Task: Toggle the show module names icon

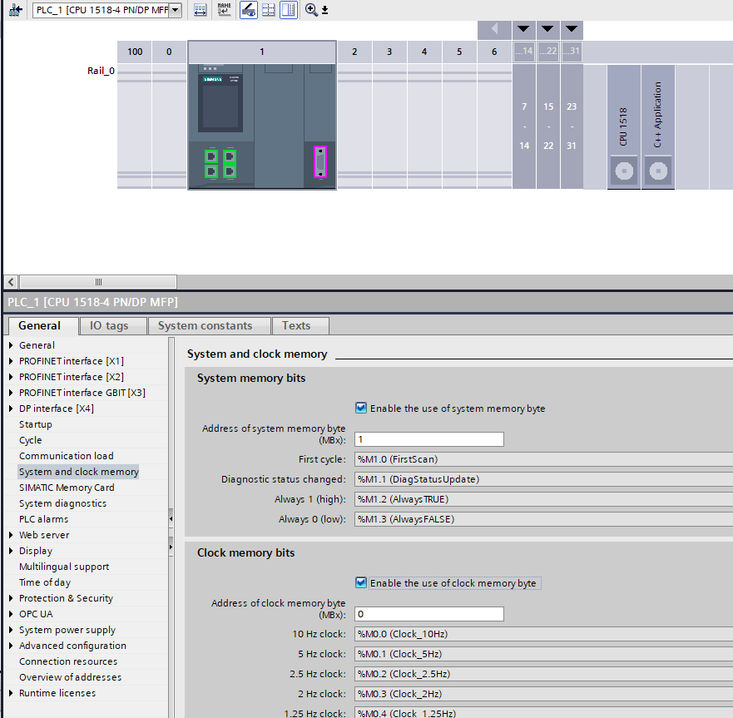Action: pyautogui.click(x=224, y=10)
